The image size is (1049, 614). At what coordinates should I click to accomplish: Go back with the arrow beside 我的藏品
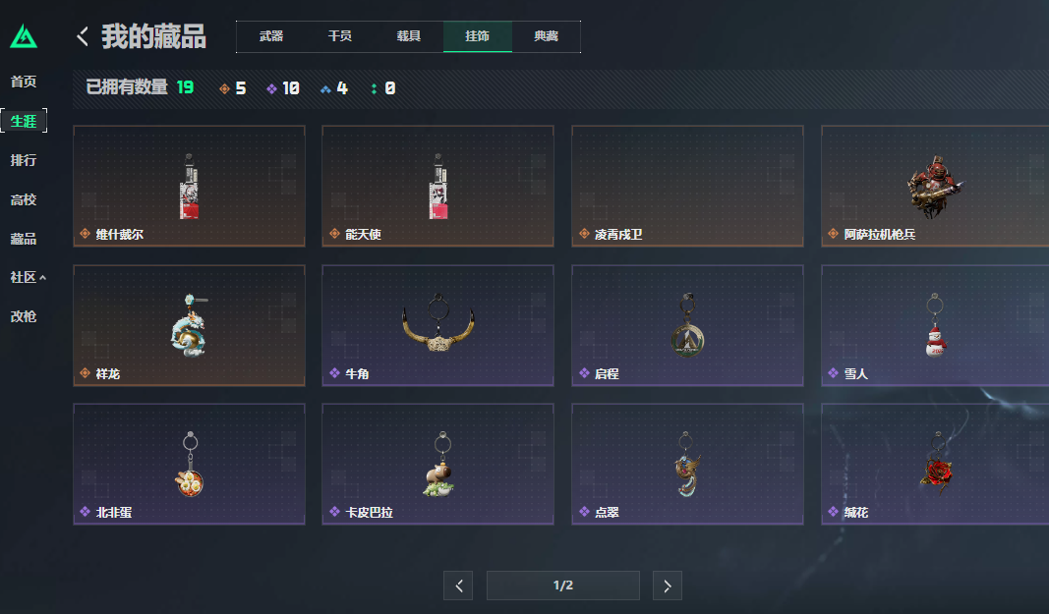point(83,36)
